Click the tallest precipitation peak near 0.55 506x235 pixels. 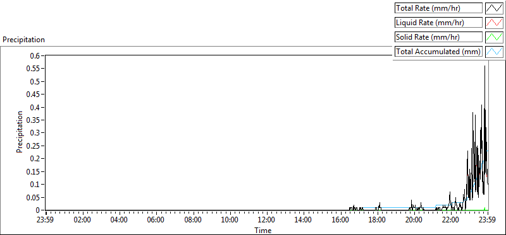[484, 67]
